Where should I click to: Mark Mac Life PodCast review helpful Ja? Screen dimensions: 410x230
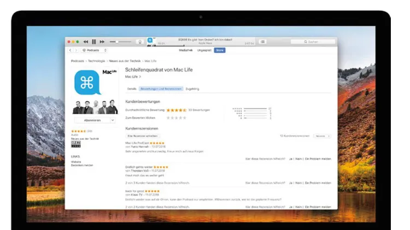pyautogui.click(x=290, y=159)
